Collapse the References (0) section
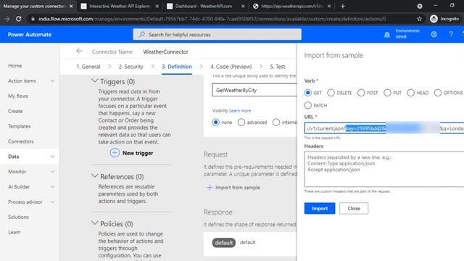The height and width of the screenshot is (261, 464). [95, 175]
